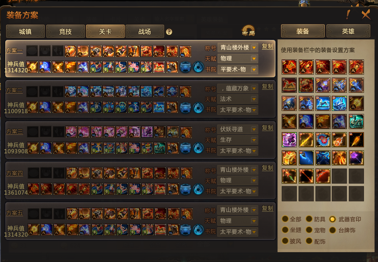Viewport: 378px width, 262px height.
Task: Open the 英雄 tab
Action: [348, 31]
